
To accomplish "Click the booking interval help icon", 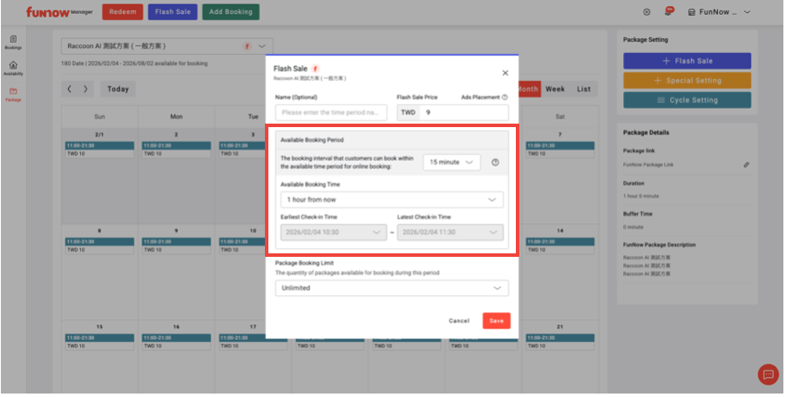I will pyautogui.click(x=495, y=163).
